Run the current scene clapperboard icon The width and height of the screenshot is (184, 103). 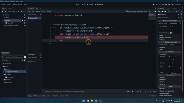(x=166, y=5)
